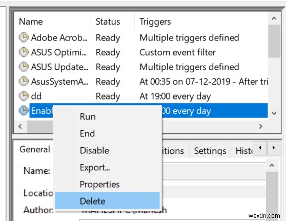Click the selected Enable task clock icon

(x=24, y=111)
